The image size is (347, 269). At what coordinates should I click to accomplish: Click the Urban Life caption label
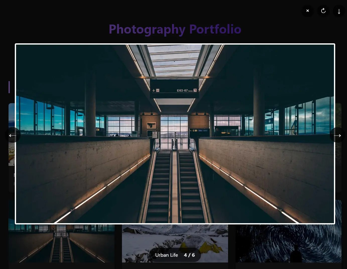click(x=166, y=255)
